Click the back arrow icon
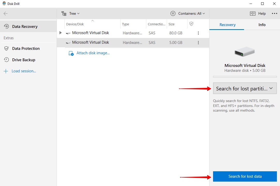The height and width of the screenshot is (186, 280). click(6, 14)
